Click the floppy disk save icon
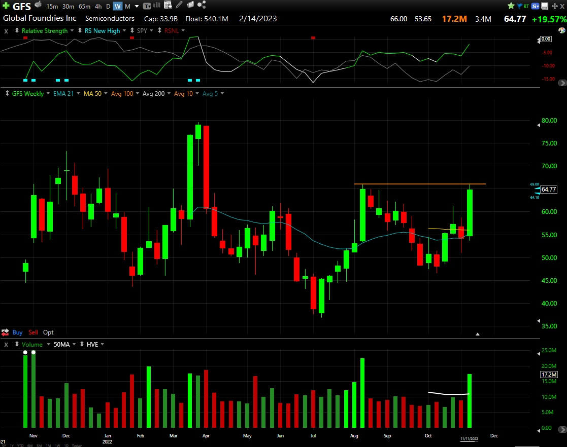This screenshot has width=567, height=447. pos(545,6)
